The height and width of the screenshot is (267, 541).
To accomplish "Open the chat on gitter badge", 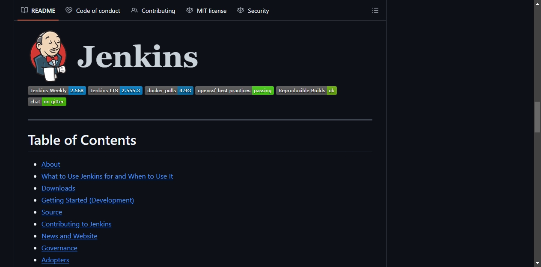I will tap(47, 102).
